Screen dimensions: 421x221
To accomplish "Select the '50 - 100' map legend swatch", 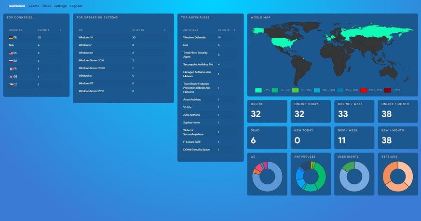I will [295, 90].
